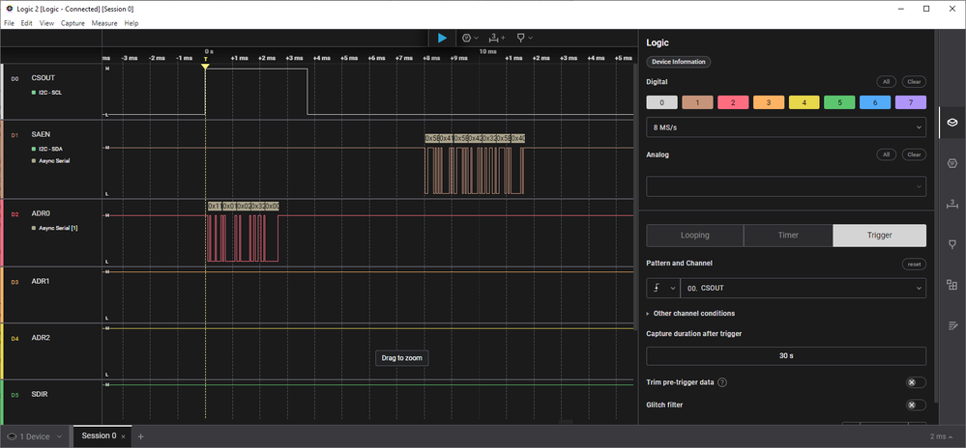Click the trigger marker T on timeline

(205, 66)
